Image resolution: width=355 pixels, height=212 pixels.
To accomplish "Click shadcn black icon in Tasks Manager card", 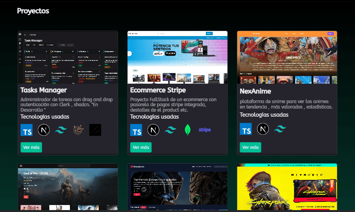I will coord(95,130).
